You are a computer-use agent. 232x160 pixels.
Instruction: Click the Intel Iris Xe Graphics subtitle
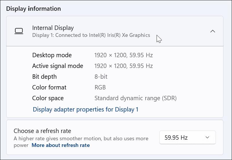click(91, 35)
